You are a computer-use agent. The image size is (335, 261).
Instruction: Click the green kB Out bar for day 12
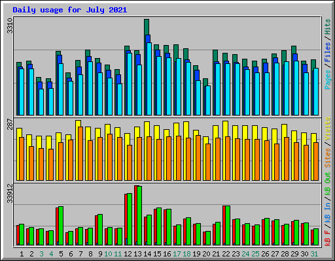[x=130, y=219]
